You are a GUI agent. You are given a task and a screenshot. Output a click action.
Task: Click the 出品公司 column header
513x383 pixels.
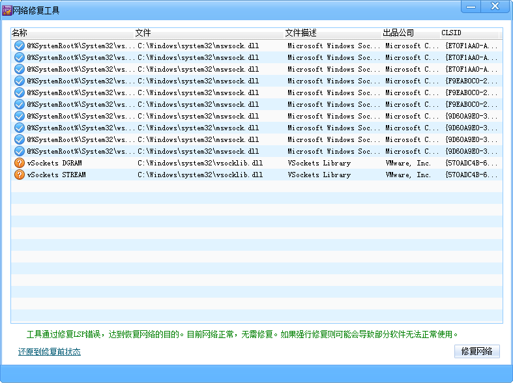(x=398, y=33)
